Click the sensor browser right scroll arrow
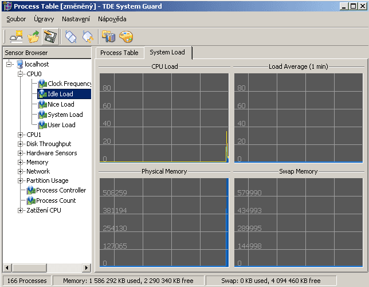The width and height of the screenshot is (369, 287). click(87, 268)
